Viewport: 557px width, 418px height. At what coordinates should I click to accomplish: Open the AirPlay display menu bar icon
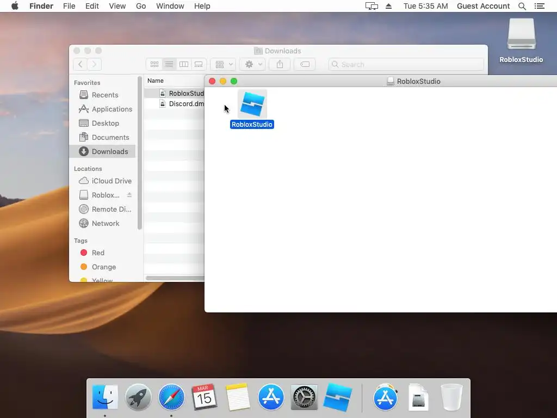point(372,6)
